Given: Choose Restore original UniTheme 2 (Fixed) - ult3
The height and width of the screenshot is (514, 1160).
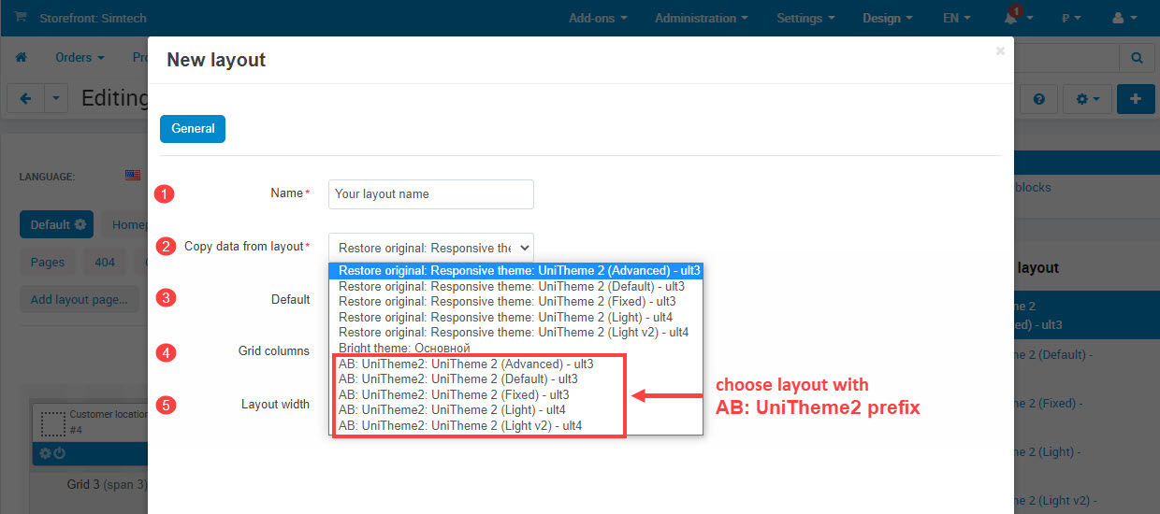Looking at the screenshot, I should (515, 301).
